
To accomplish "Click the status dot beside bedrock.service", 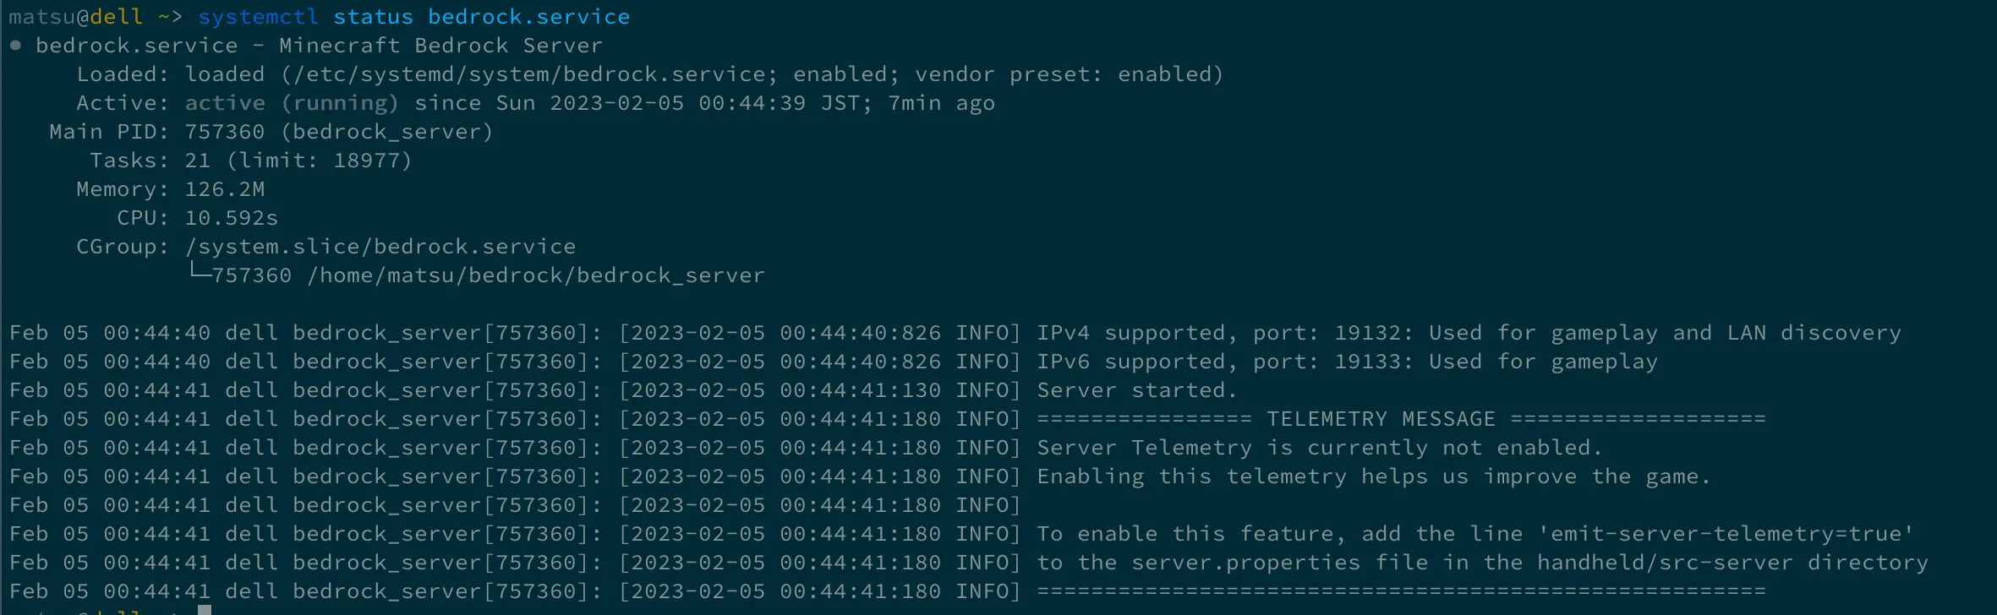I will pyautogui.click(x=16, y=46).
